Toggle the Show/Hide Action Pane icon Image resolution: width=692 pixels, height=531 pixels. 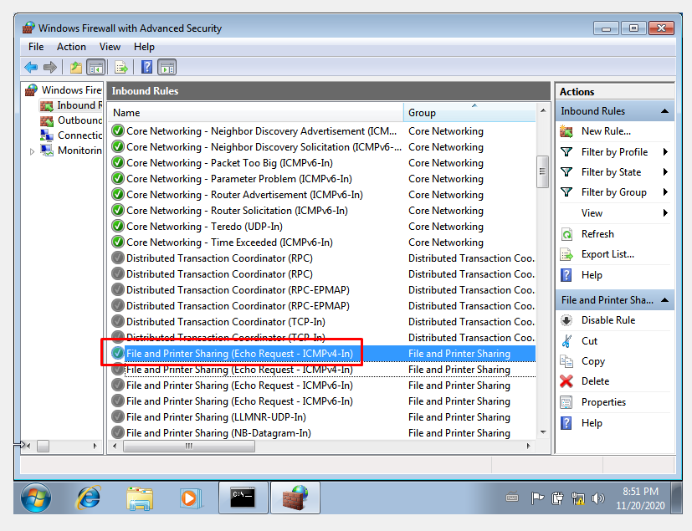[x=167, y=68]
